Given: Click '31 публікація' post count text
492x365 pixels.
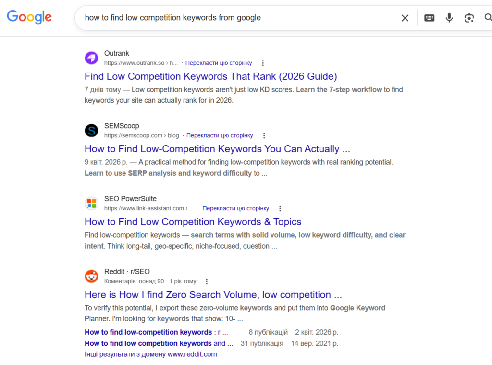Looking at the screenshot, I should [262, 343].
